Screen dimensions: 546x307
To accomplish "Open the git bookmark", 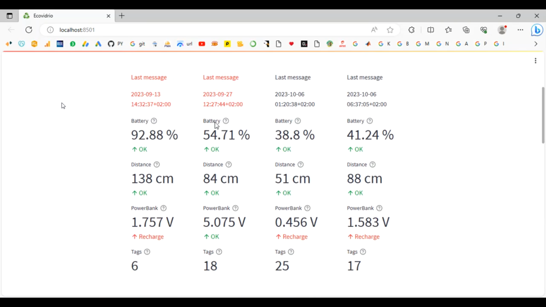I will 138,44.
